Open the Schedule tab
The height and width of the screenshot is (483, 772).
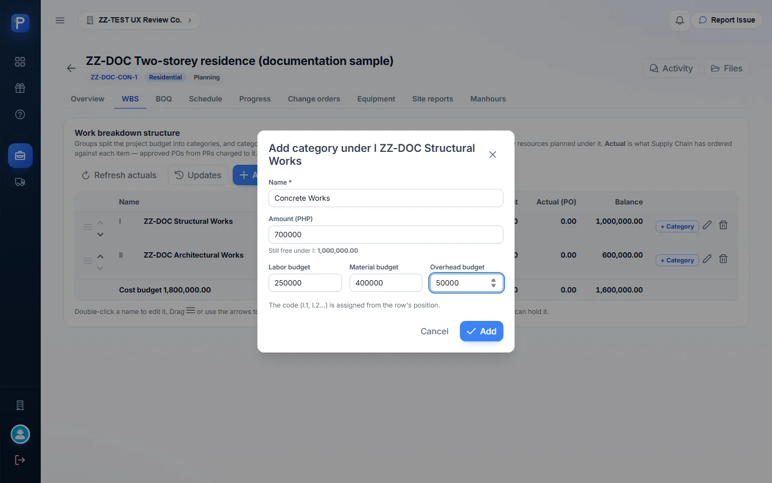click(x=205, y=99)
